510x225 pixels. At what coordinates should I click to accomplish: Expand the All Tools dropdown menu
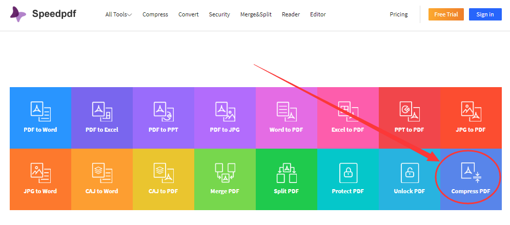click(x=118, y=14)
